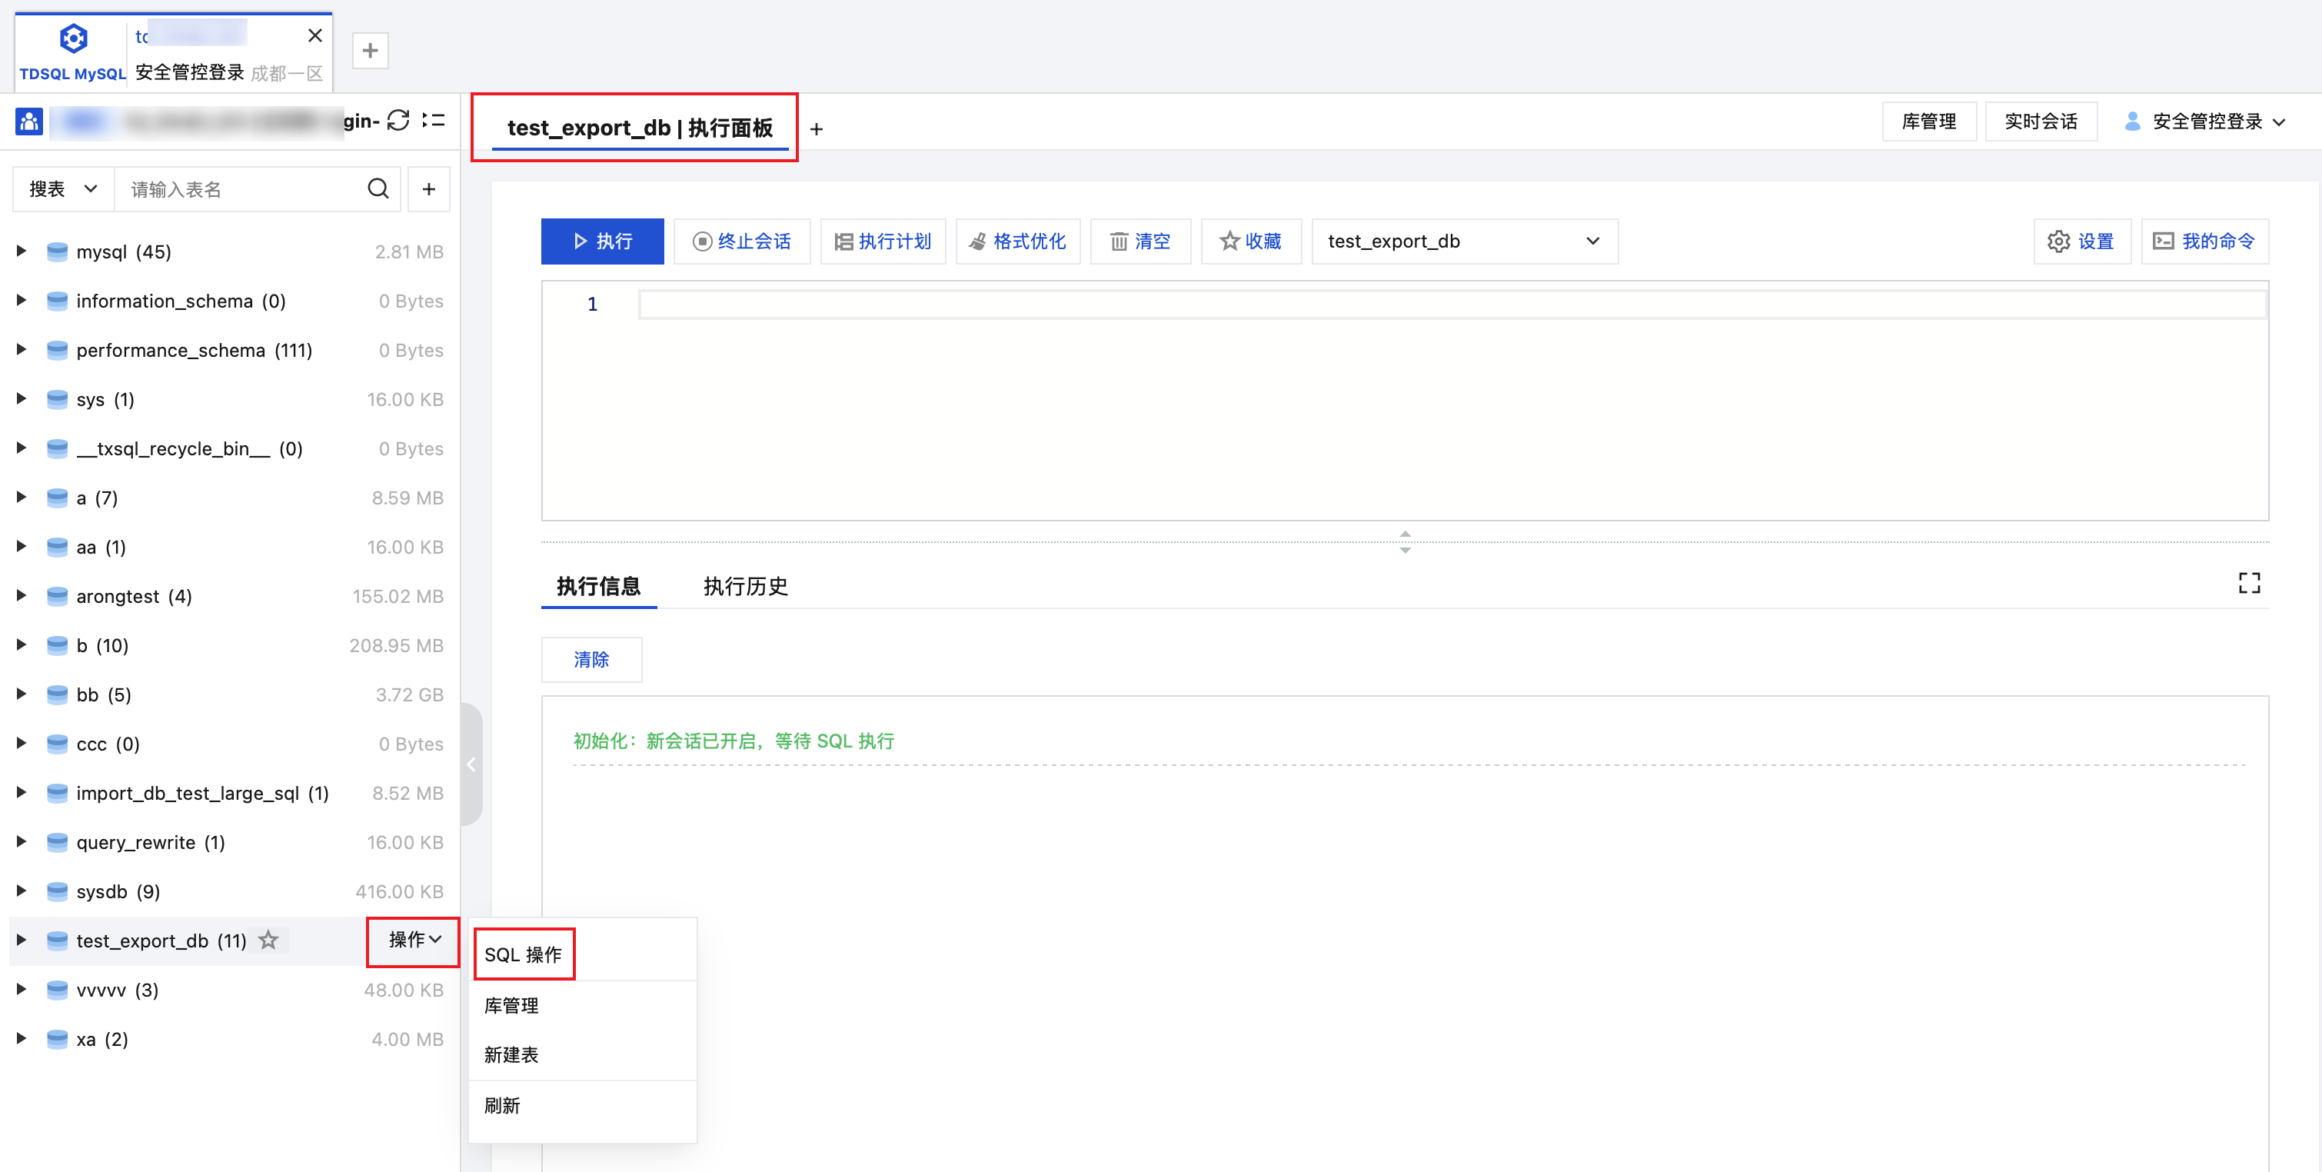Expand results panel with fullscreen icon
Viewport: 2322px width, 1172px height.
(2248, 583)
